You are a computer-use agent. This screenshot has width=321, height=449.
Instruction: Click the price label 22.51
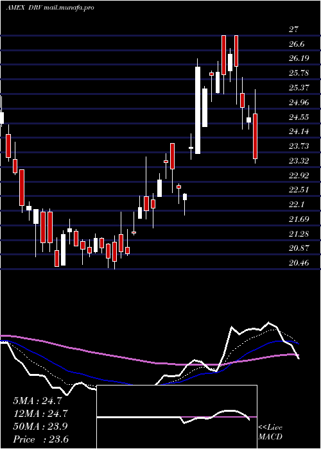tap(299, 190)
